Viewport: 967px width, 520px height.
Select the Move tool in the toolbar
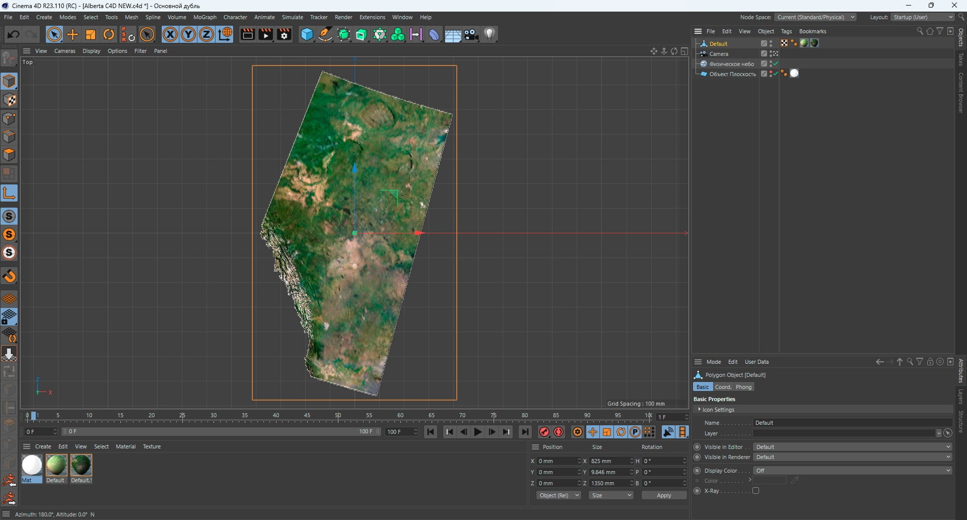tap(73, 34)
